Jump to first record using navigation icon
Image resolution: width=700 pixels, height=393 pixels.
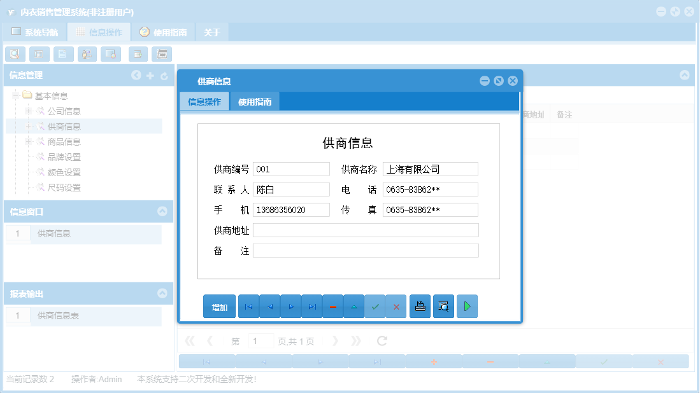tap(248, 306)
